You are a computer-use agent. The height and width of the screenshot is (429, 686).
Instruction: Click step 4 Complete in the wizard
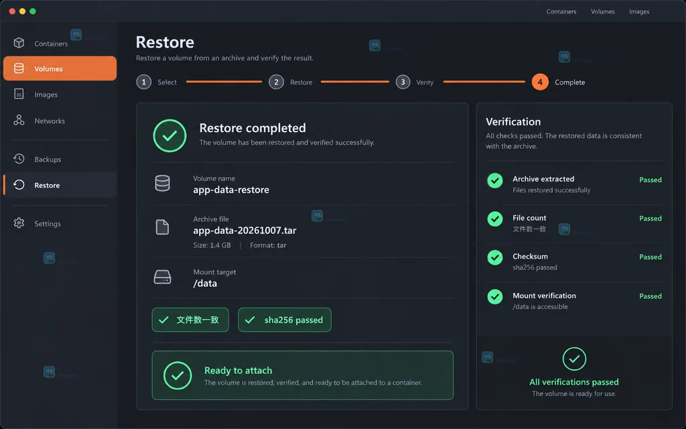click(558, 82)
